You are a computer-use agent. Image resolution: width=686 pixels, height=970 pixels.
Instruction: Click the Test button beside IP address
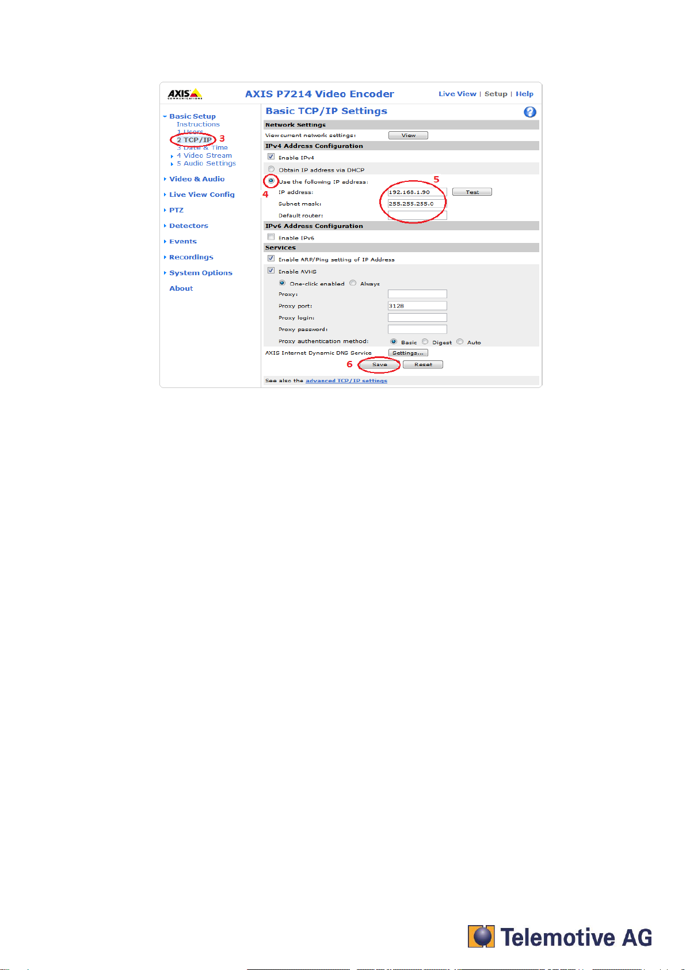pyautogui.click(x=472, y=192)
